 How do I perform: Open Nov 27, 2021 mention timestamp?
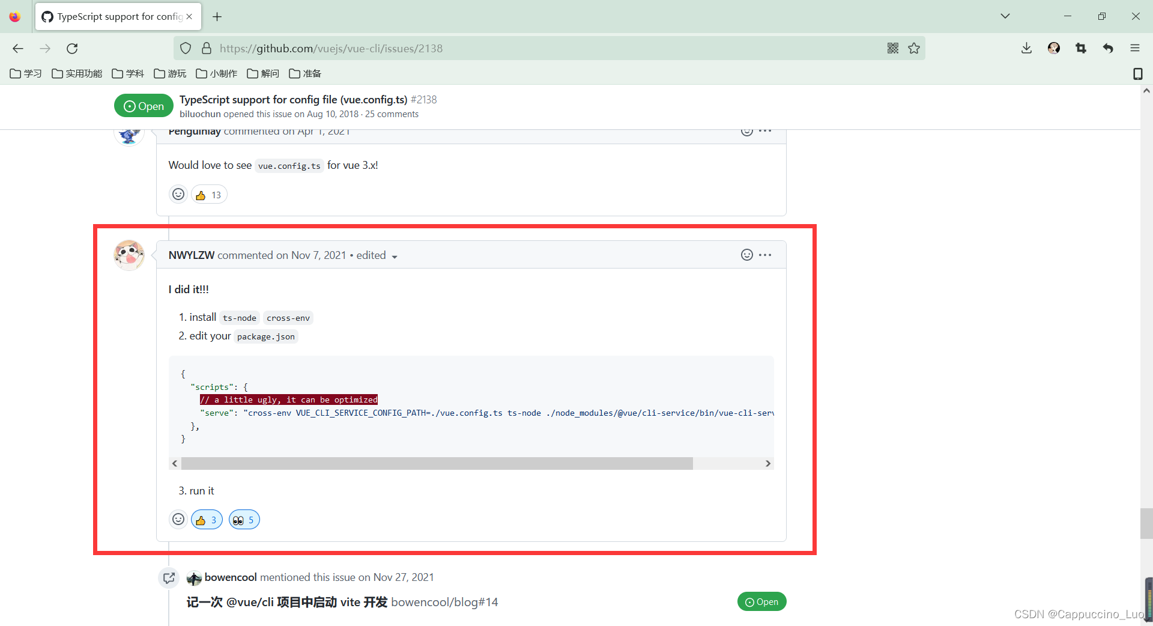point(404,577)
